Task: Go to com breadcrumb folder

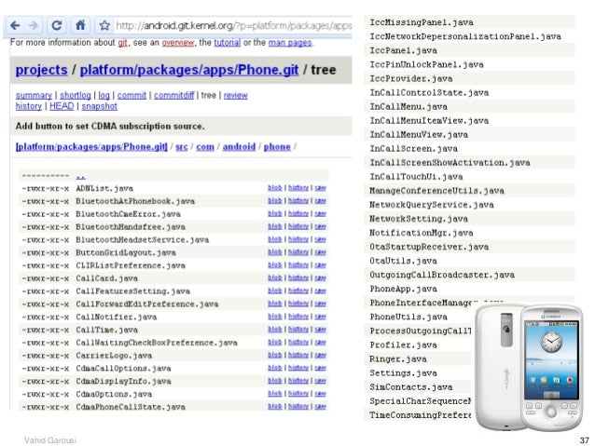Action: point(205,146)
